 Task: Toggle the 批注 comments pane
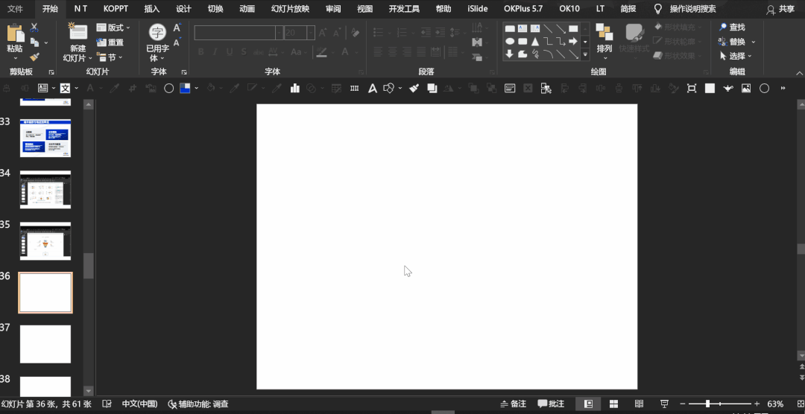coord(551,404)
